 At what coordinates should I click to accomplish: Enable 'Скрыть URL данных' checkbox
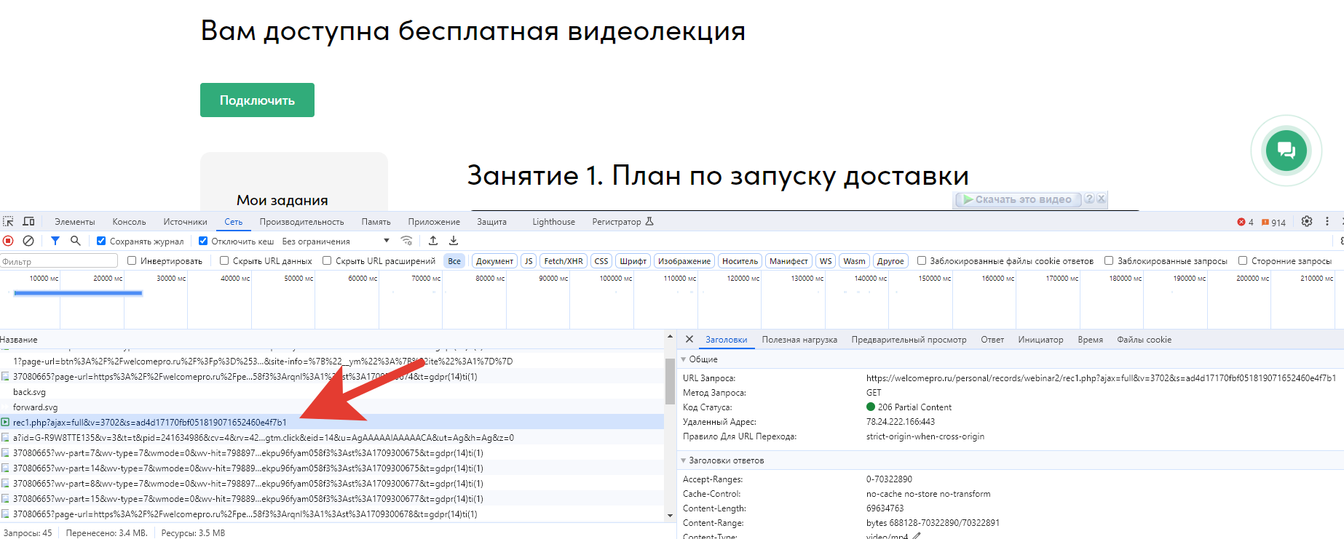click(224, 260)
